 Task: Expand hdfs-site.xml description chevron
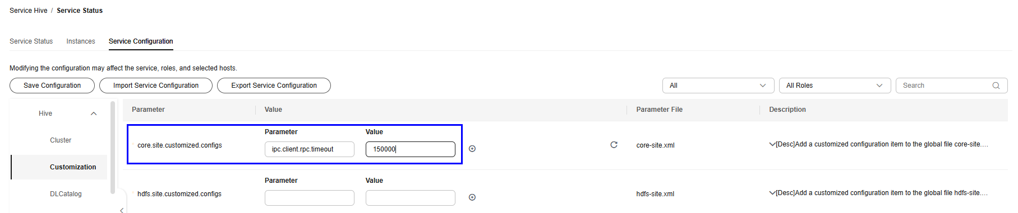click(x=772, y=193)
